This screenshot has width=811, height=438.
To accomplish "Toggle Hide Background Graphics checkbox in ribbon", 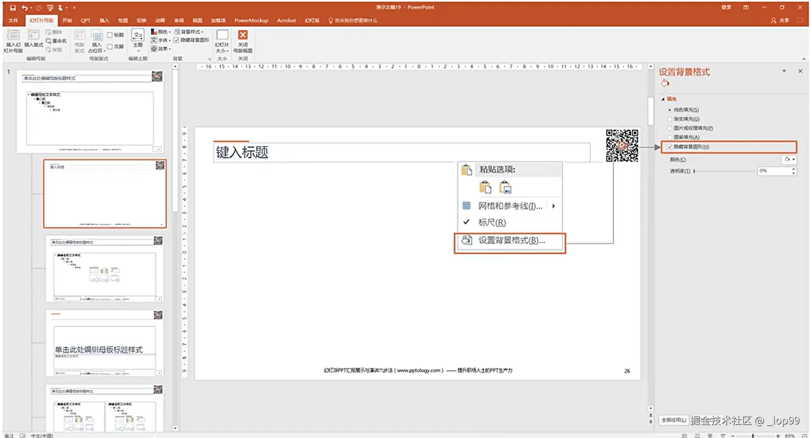I will (x=176, y=40).
